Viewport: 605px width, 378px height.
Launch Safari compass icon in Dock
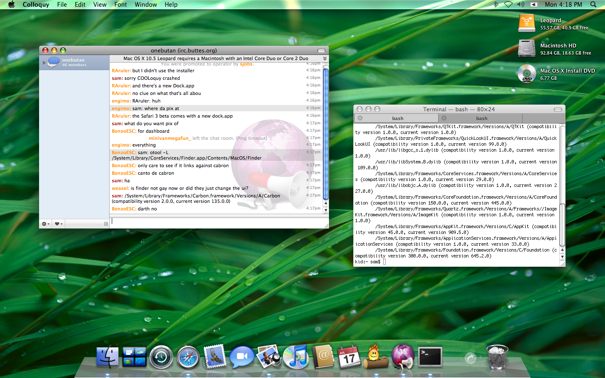tap(188, 357)
